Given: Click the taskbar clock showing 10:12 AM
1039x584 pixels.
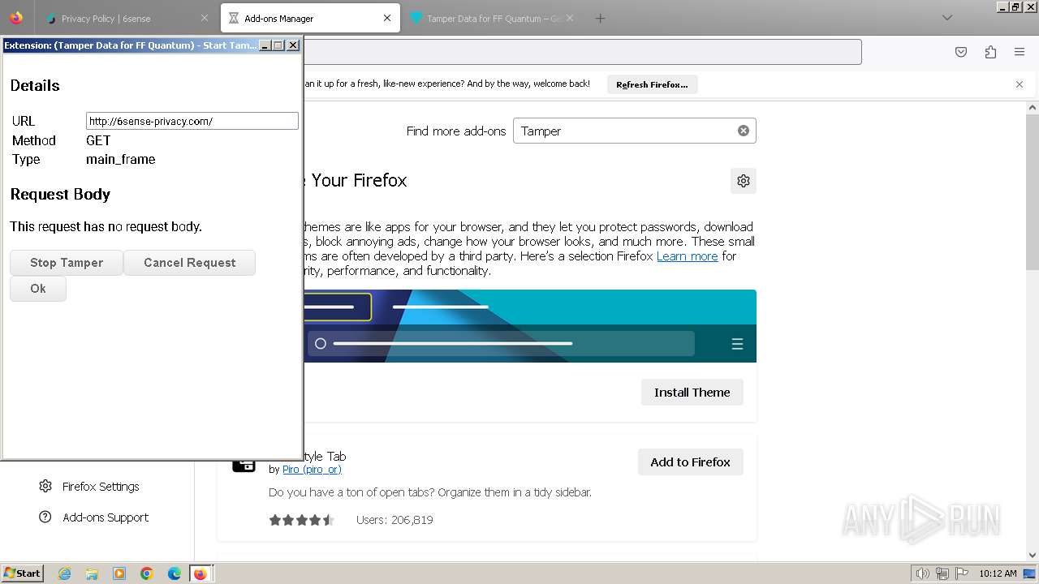Looking at the screenshot, I should [998, 573].
